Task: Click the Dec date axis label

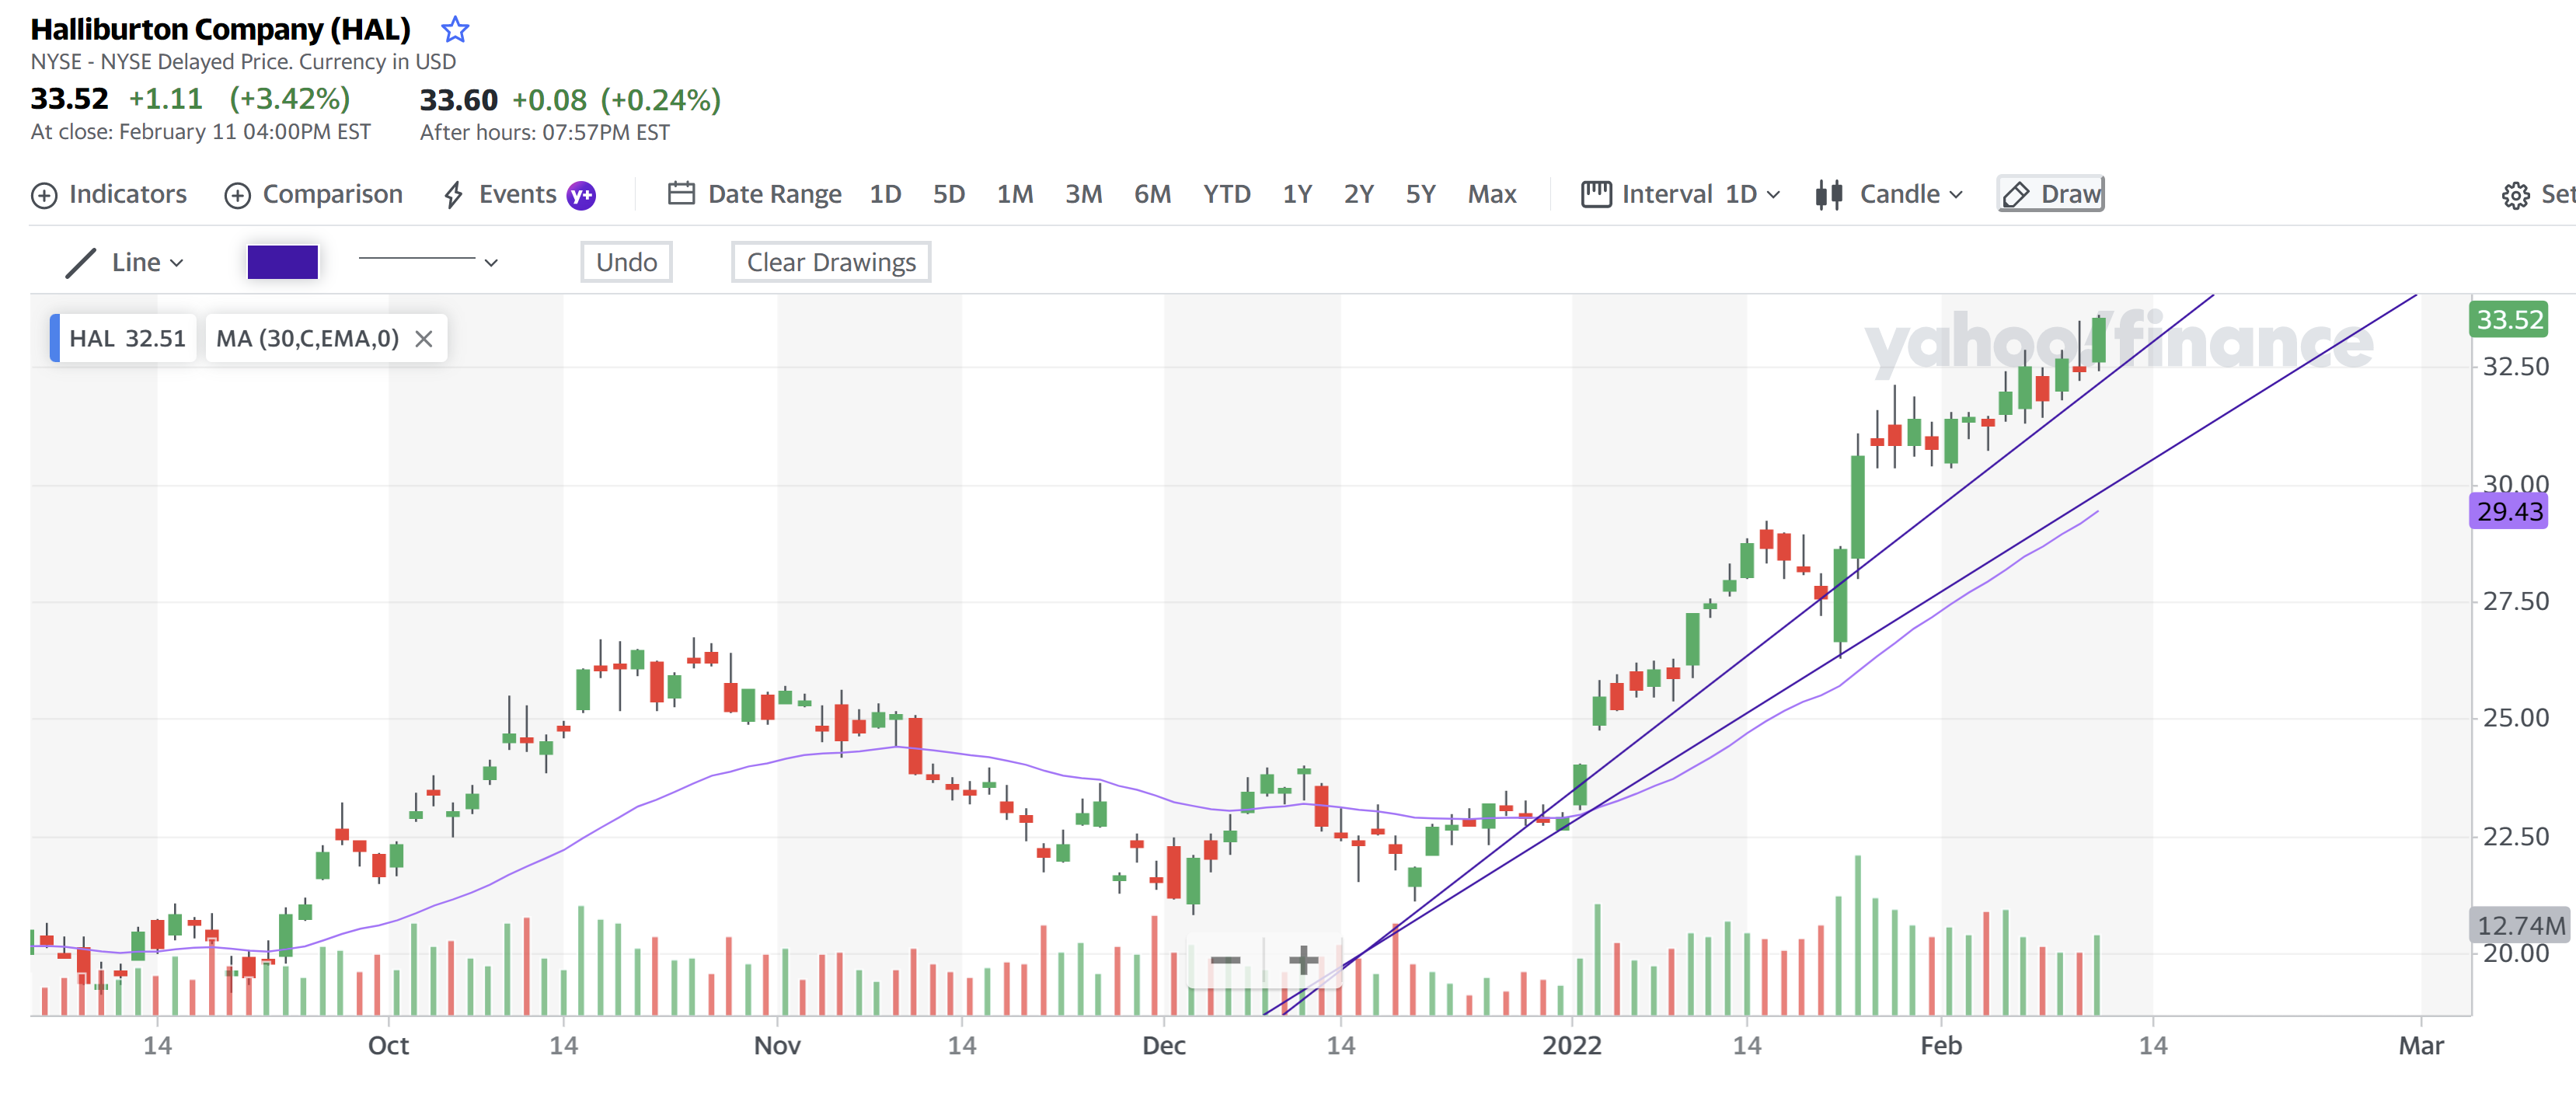Action: click(1164, 1046)
